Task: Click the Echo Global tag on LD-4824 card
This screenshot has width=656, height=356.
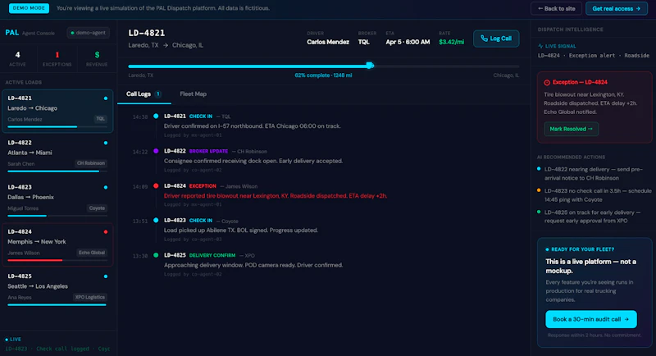Action: (92, 253)
